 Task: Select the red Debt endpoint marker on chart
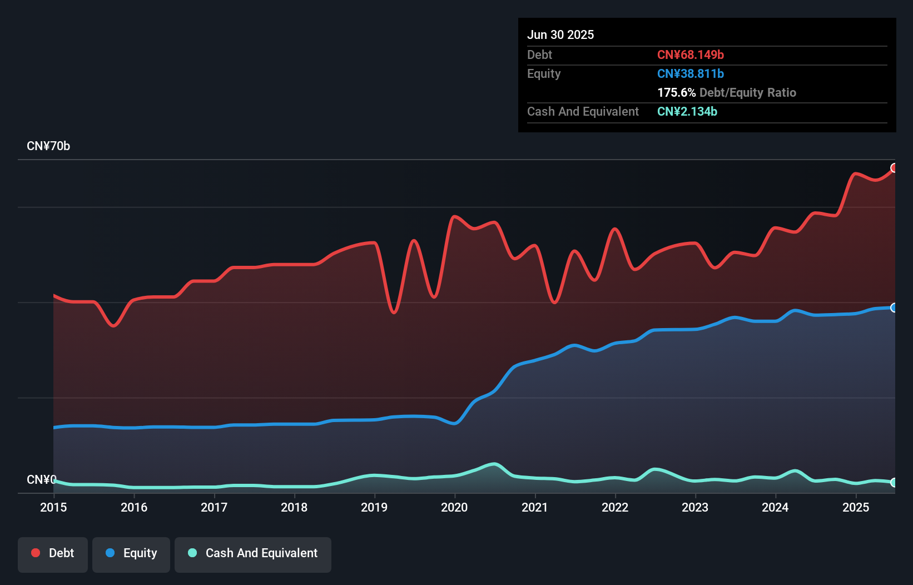coord(895,167)
